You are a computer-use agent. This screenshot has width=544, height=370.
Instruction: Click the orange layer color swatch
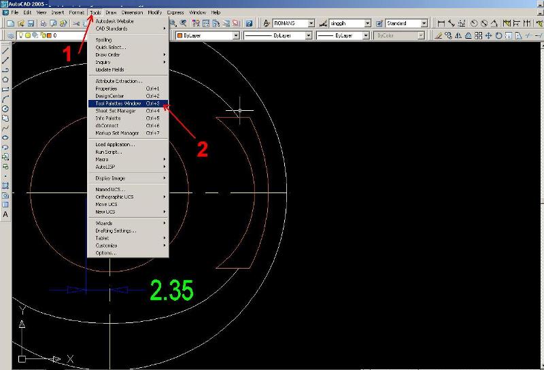[x=49, y=35]
